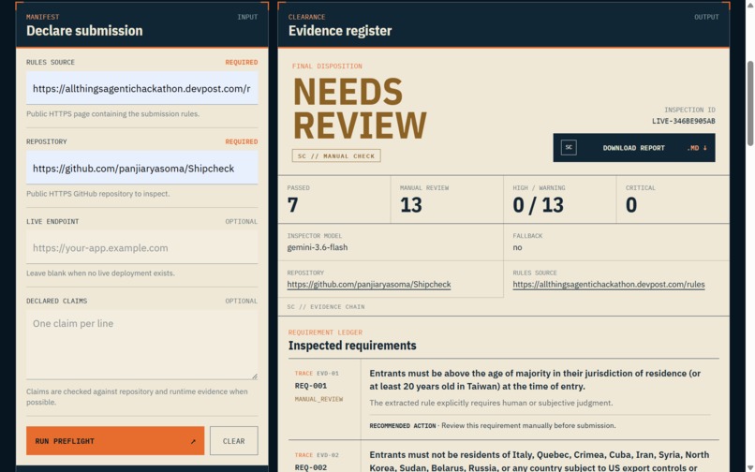Focus the Live Endpoint input field

point(142,247)
